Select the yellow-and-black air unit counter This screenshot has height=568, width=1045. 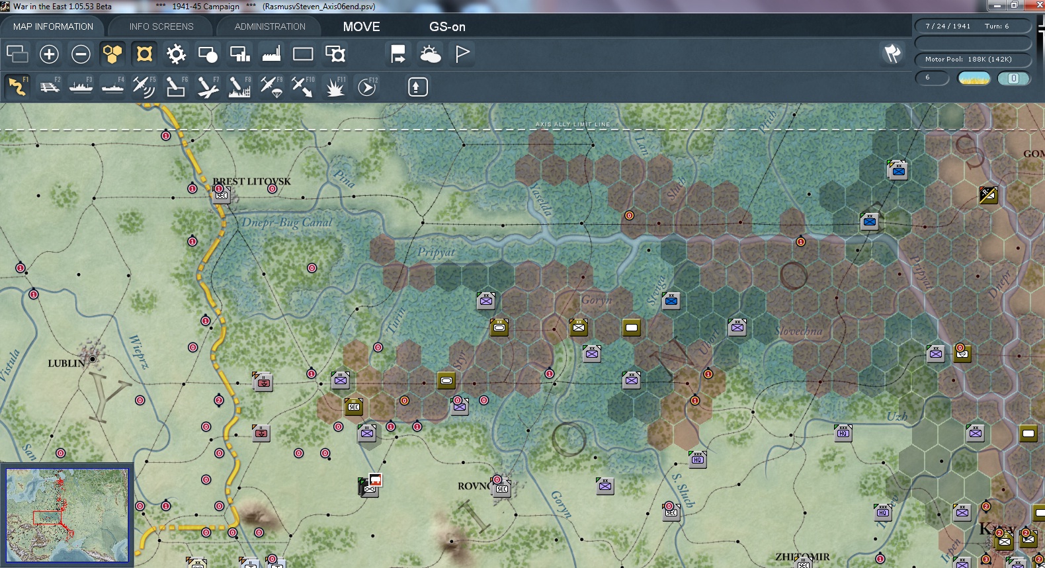[988, 195]
